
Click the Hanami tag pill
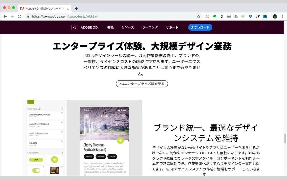click(101, 157)
